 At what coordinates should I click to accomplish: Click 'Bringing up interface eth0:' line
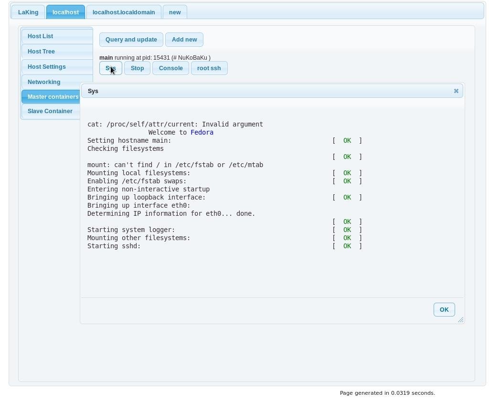click(x=139, y=205)
